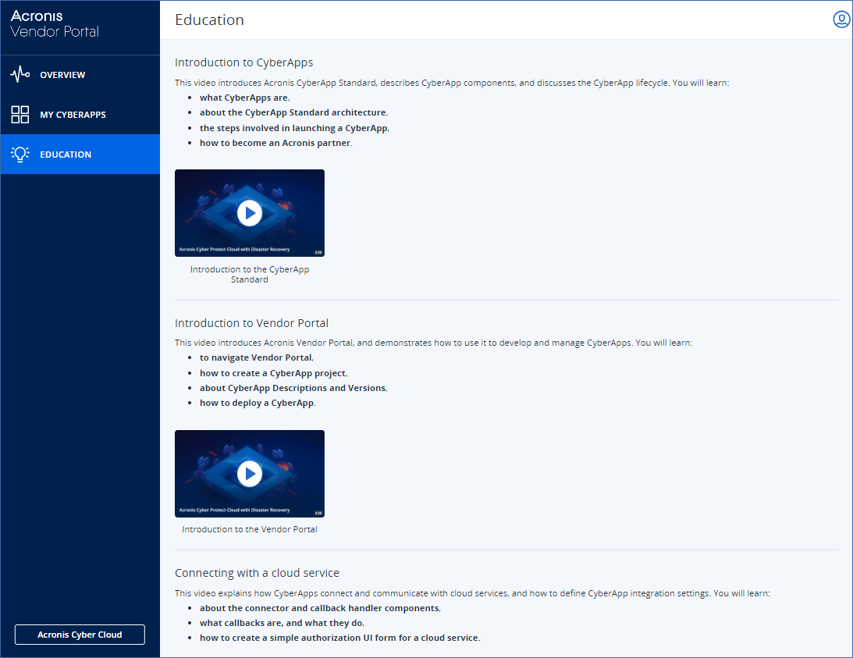853x658 pixels.
Task: Click the Acronis Vendor Portal logo
Action: click(55, 24)
